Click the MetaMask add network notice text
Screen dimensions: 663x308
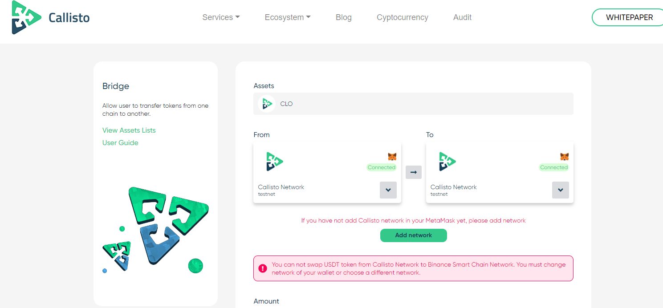pyautogui.click(x=413, y=220)
